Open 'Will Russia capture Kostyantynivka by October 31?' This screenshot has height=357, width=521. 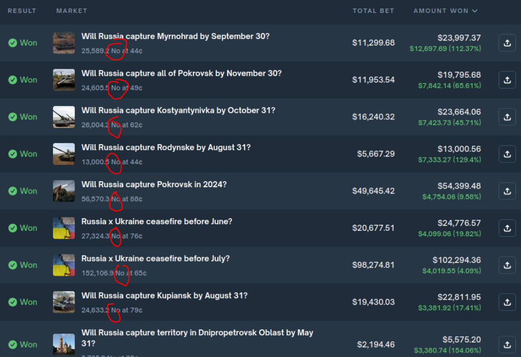[x=179, y=110]
